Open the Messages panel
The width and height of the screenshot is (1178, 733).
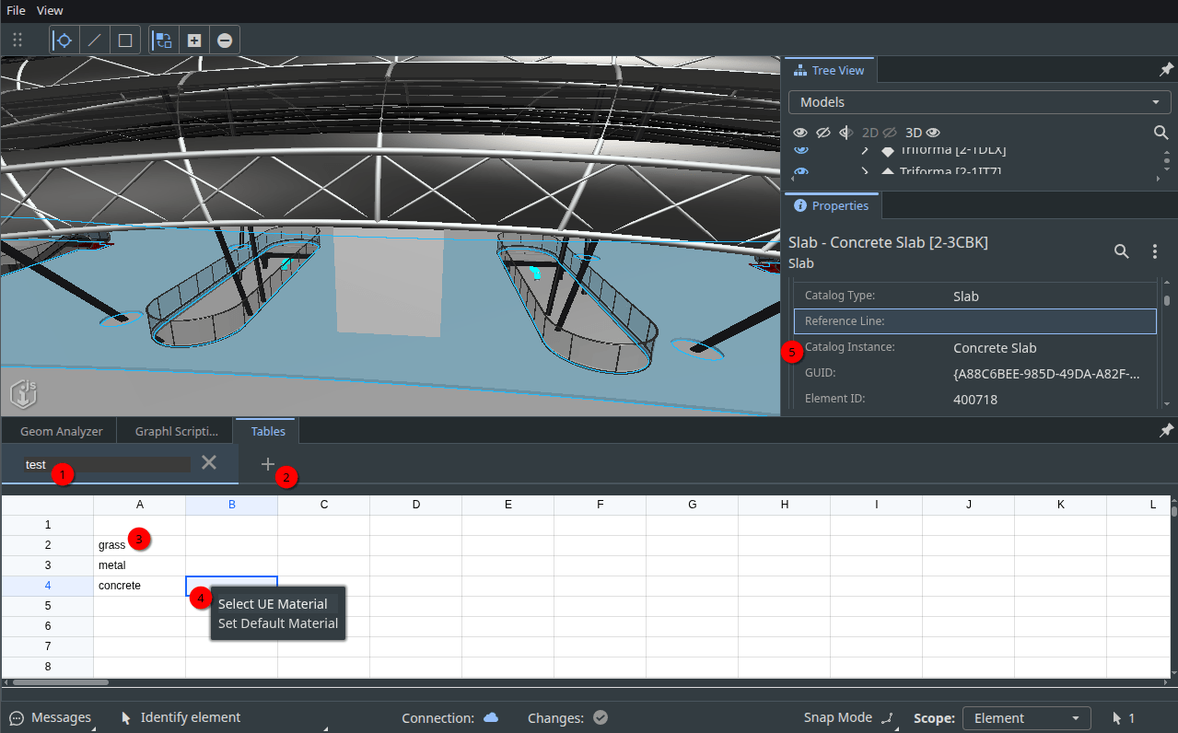51,717
